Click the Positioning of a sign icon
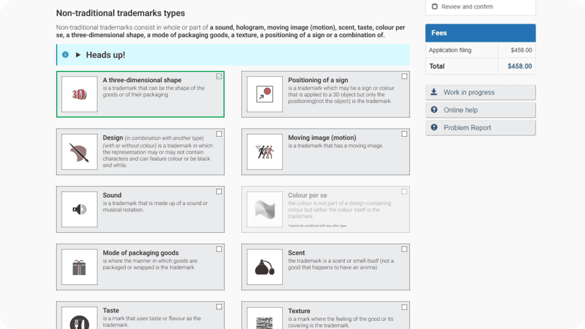Viewport: 585px width, 329px height. pos(265,94)
